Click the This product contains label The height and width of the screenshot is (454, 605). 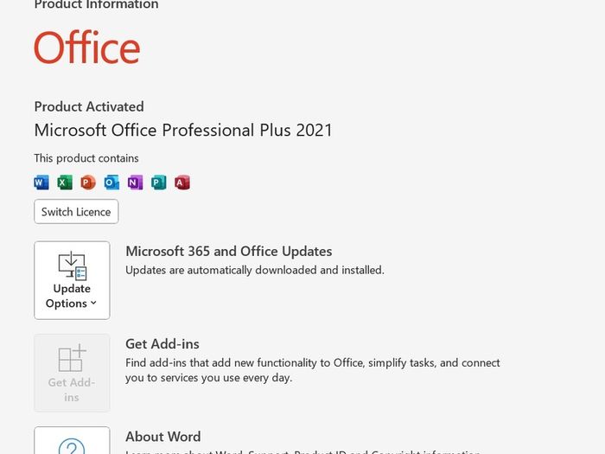point(86,158)
